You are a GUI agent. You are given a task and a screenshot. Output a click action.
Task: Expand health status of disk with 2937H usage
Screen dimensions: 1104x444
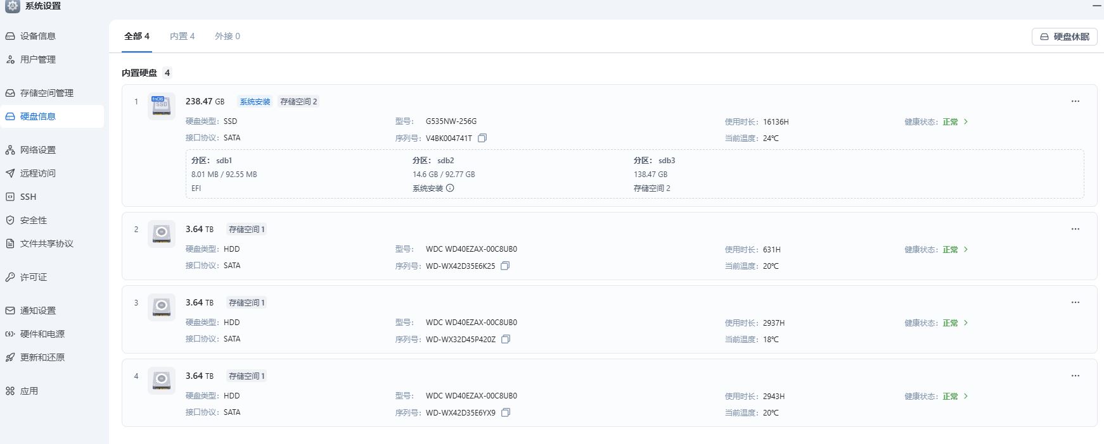click(966, 323)
